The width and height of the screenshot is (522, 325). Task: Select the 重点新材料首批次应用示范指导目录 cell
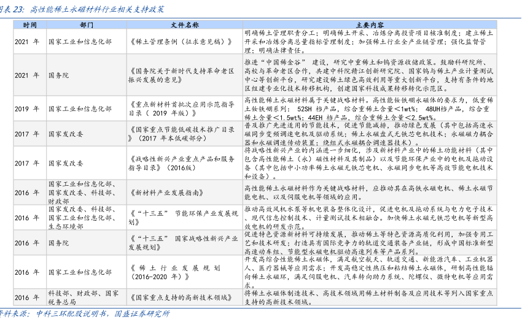pos(181,109)
